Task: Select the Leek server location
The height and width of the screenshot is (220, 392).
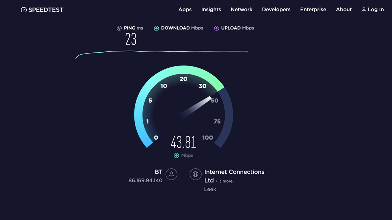Action: coord(210,189)
